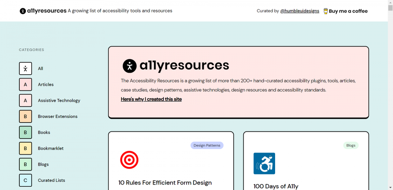
Task: Click the a11yresources logo icon in header
Action: [x=23, y=11]
